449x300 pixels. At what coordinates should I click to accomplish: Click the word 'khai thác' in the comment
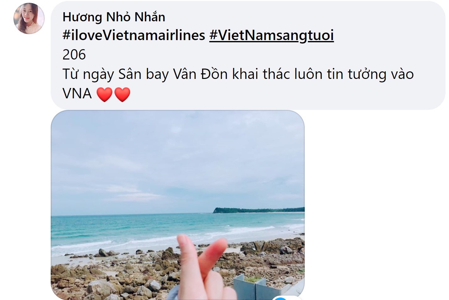(261, 74)
